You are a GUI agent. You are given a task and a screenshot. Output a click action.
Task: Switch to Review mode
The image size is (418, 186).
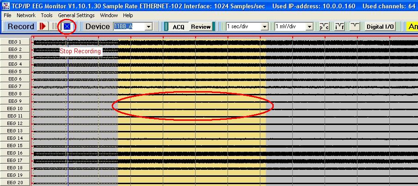point(201,27)
